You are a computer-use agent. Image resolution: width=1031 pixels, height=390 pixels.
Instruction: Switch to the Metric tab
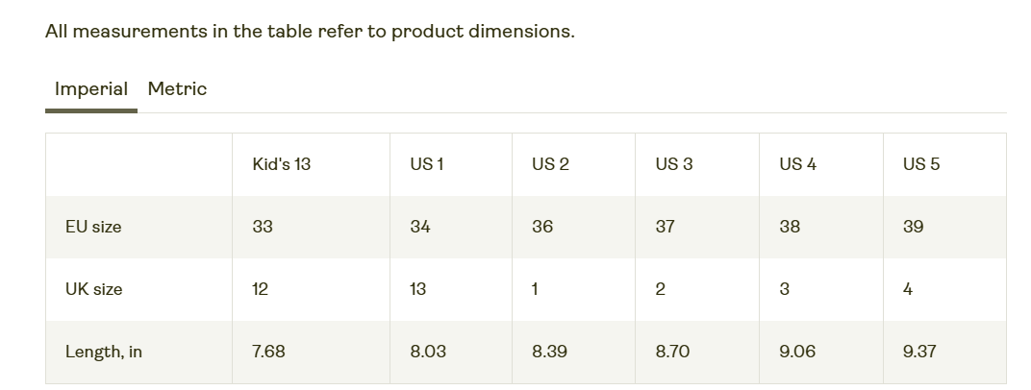point(177,89)
